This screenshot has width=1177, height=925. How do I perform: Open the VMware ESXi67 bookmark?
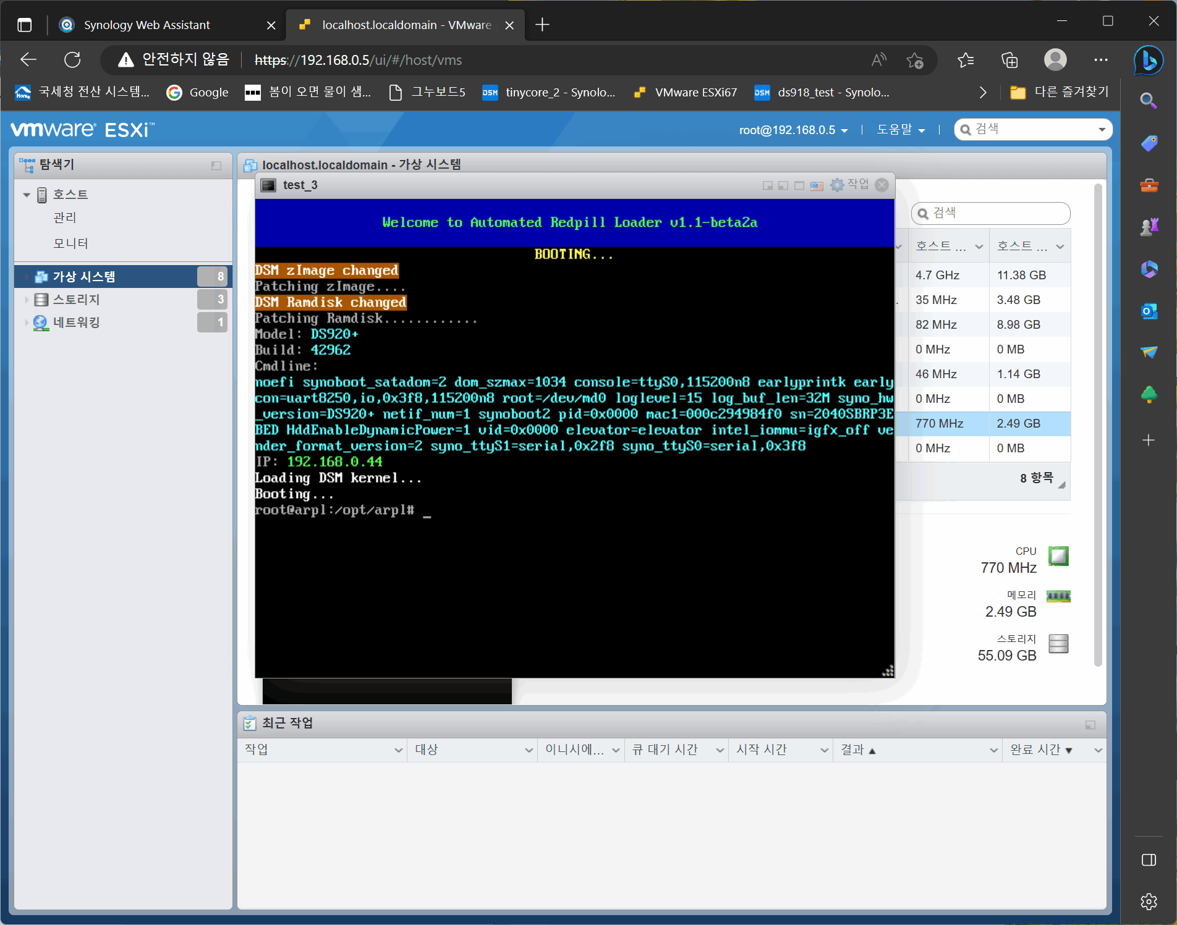point(686,93)
